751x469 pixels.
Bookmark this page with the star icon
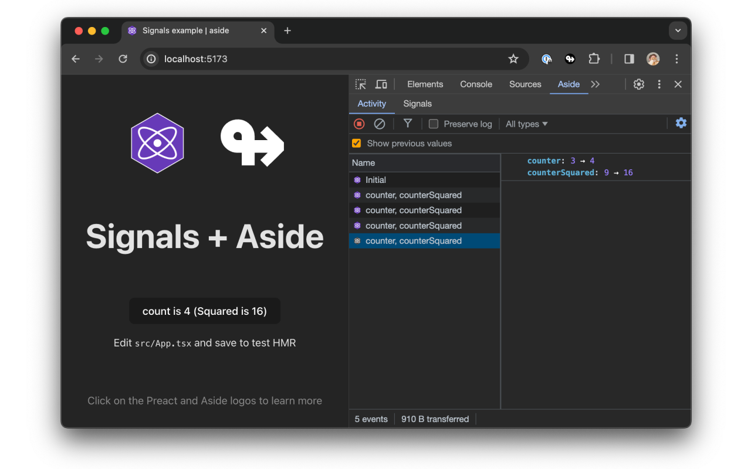(513, 59)
